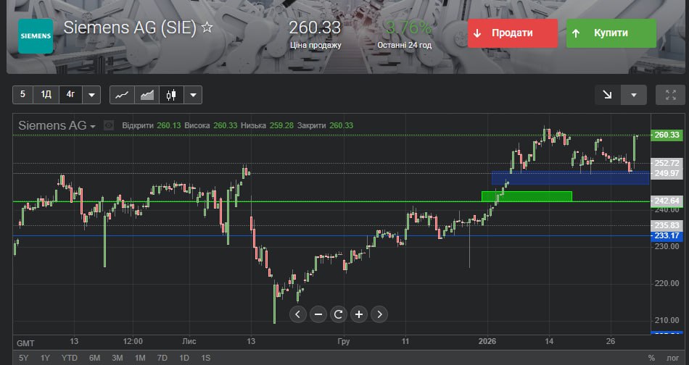Select the 5 interval button
This screenshot has width=689, height=365.
click(x=23, y=94)
